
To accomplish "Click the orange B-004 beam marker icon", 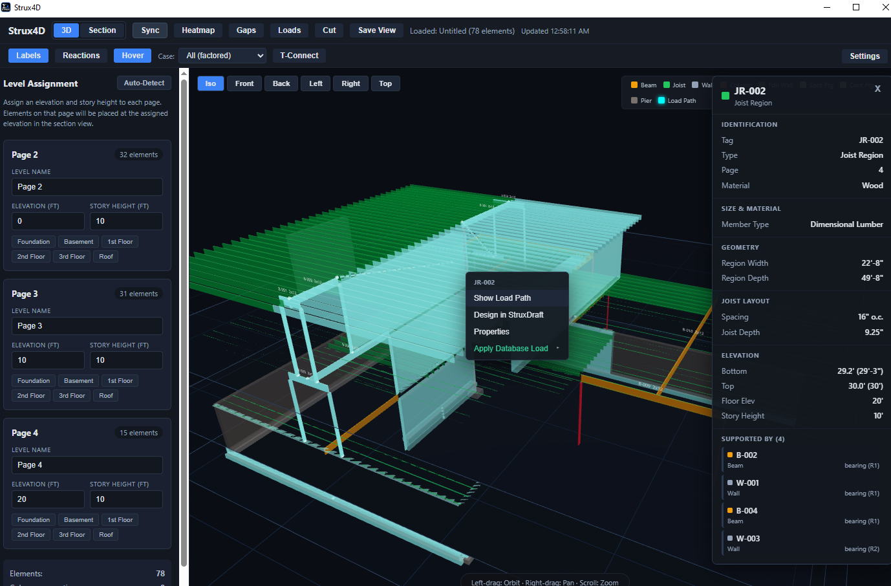I will tap(730, 510).
